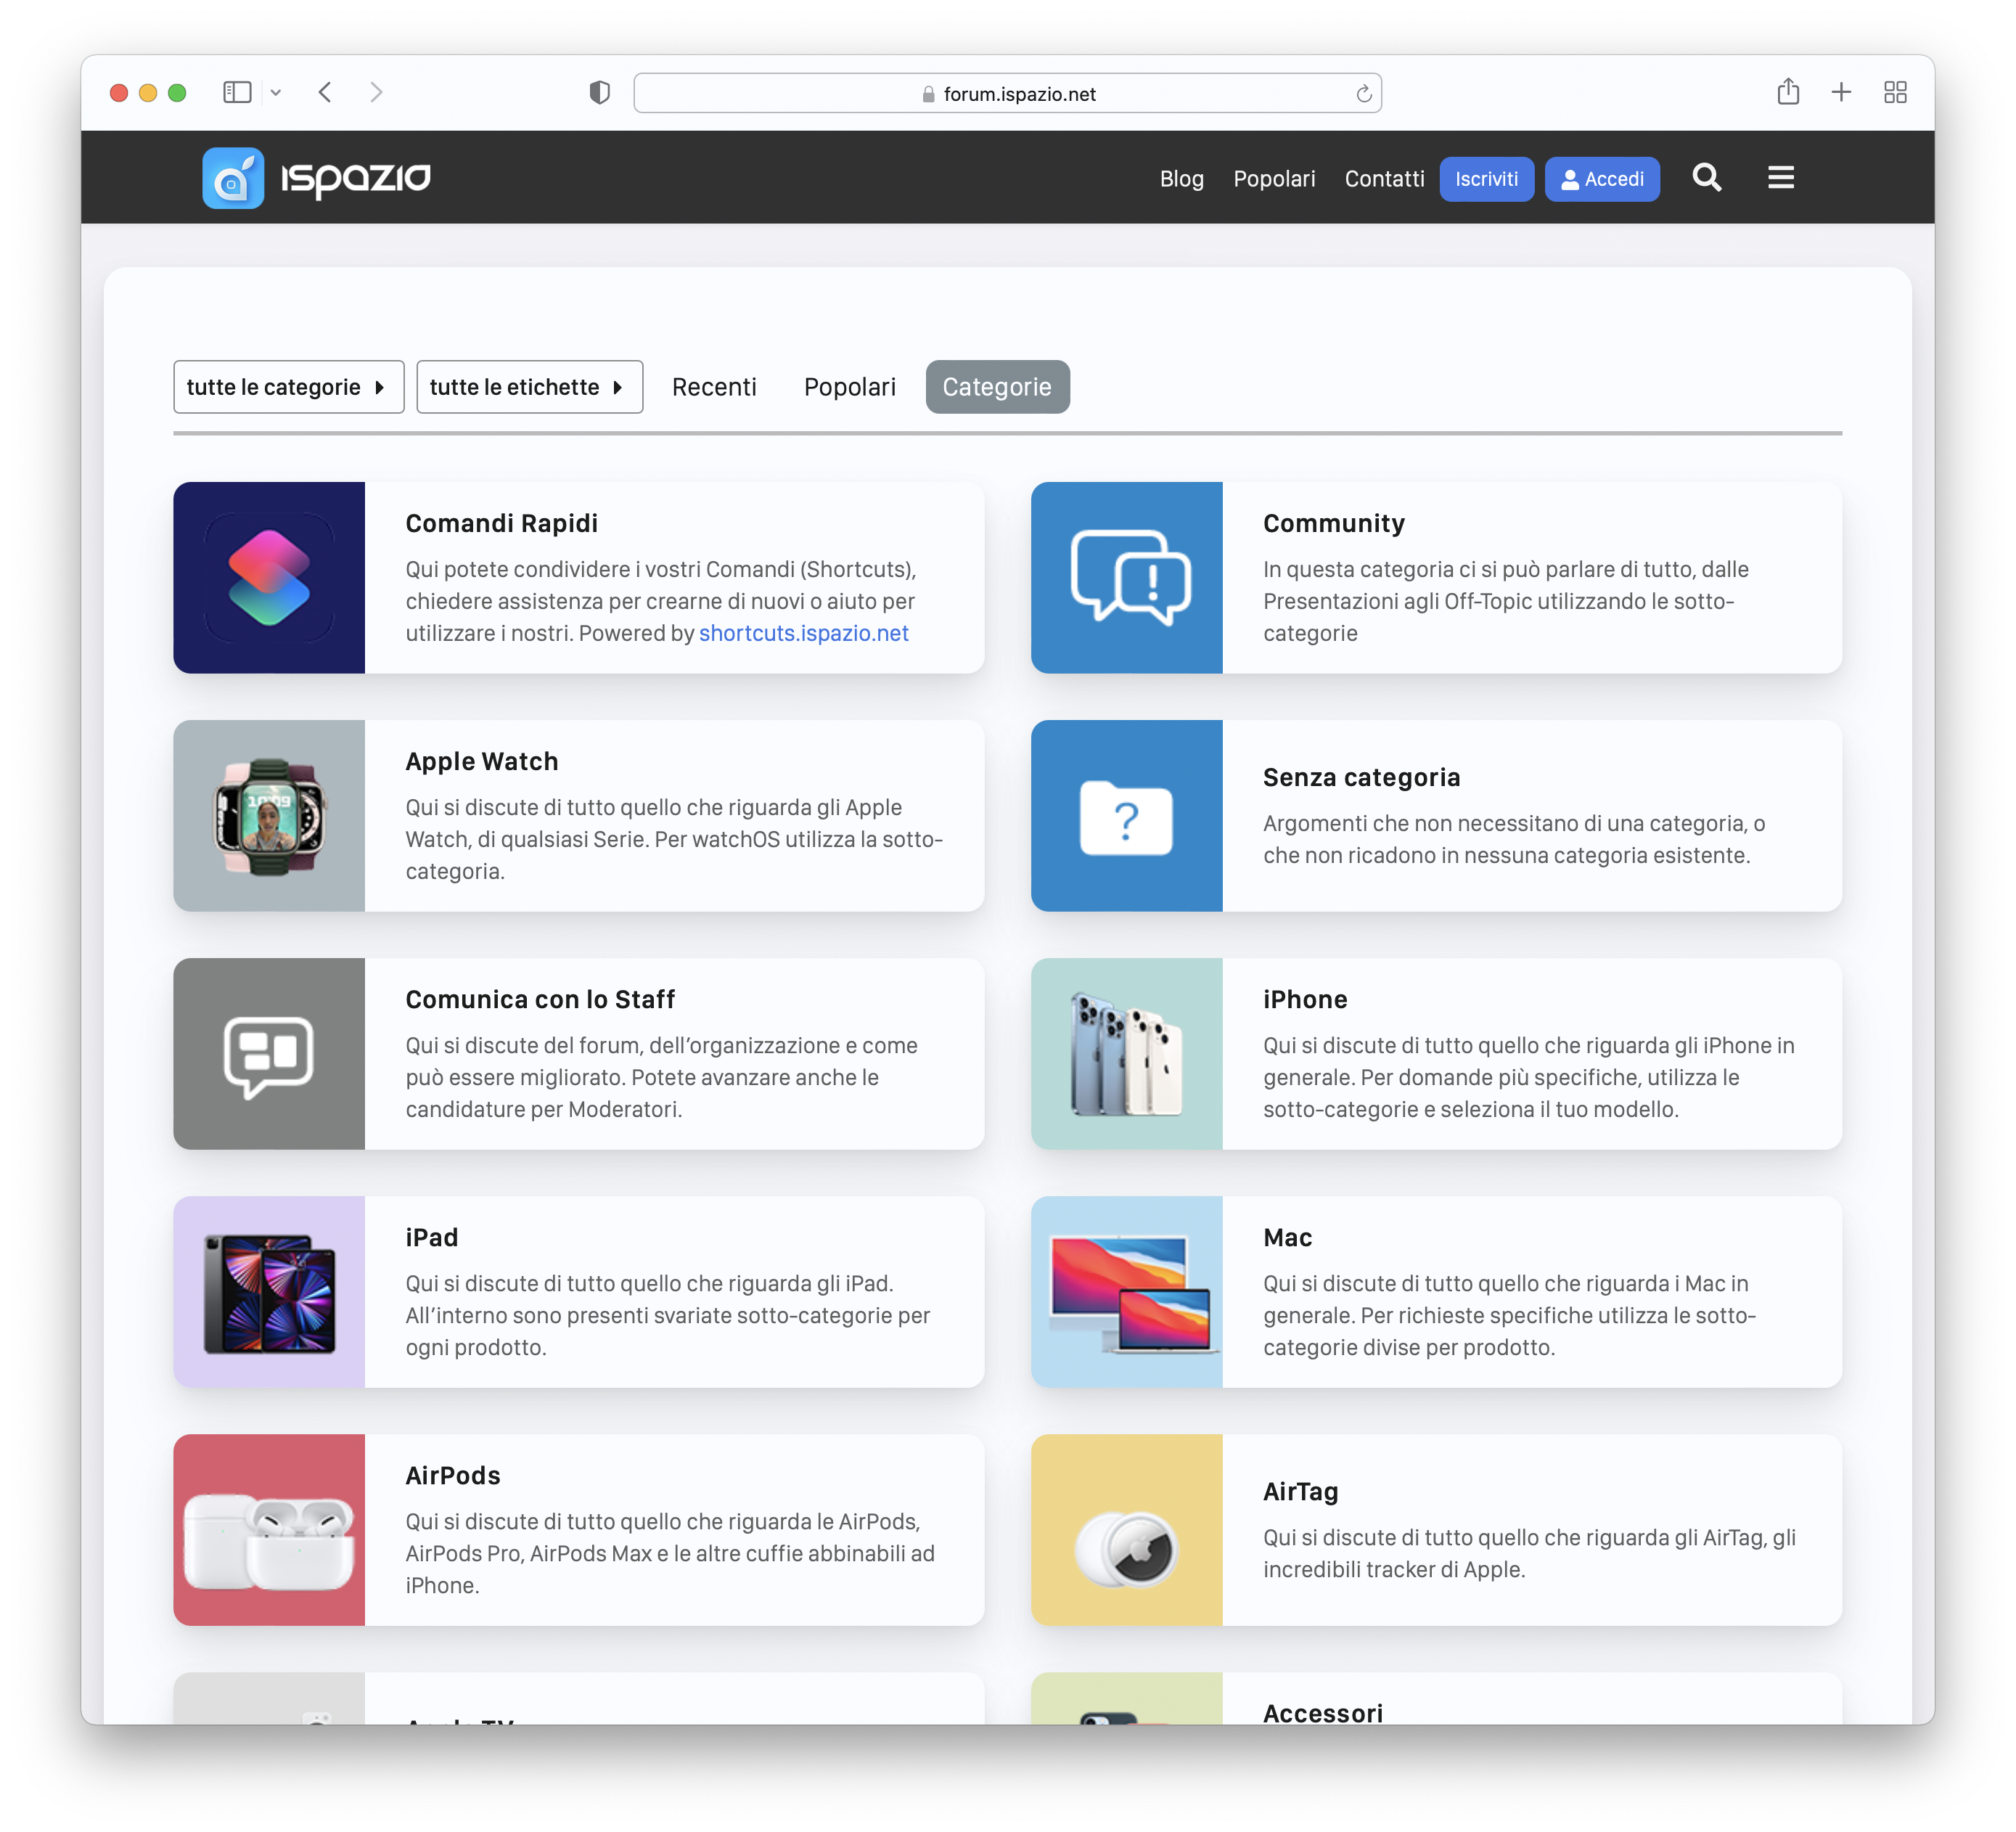Click the Mac category image
The image size is (2016, 1832).
1127,1292
